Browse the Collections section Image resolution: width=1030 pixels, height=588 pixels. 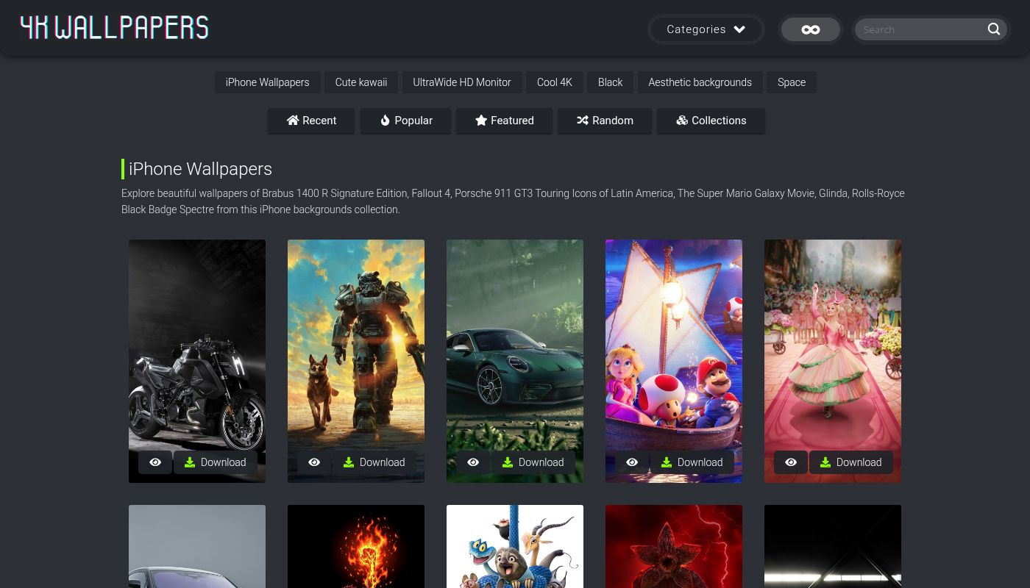711,121
